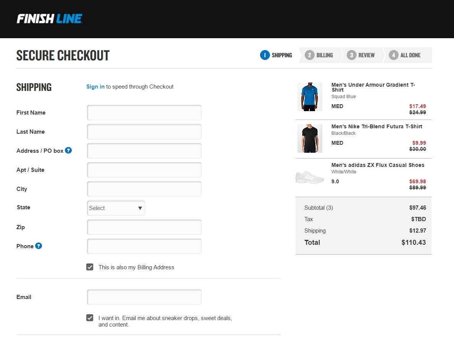Click the step 4 All Done circle icon
The height and width of the screenshot is (338, 454).
coord(394,55)
